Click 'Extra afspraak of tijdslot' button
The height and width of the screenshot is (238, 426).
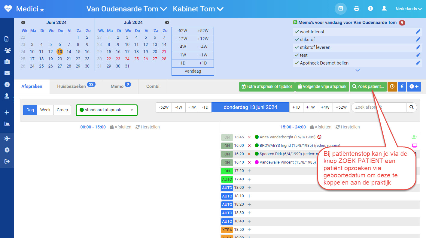pyautogui.click(x=267, y=86)
